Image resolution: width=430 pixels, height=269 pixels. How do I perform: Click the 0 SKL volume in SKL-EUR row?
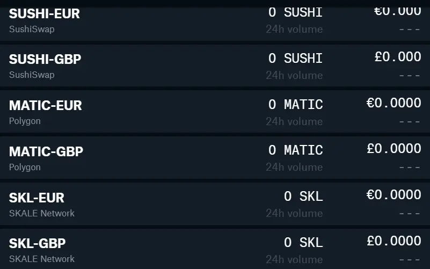click(303, 197)
